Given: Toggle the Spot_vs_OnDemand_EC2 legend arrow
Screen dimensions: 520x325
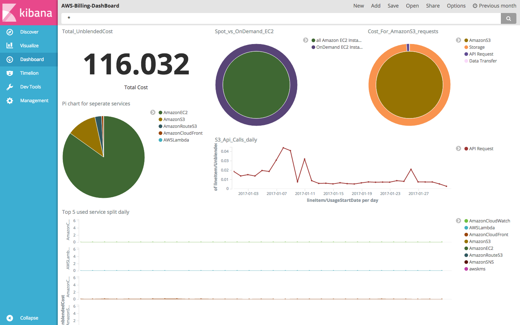Looking at the screenshot, I should pos(305,40).
